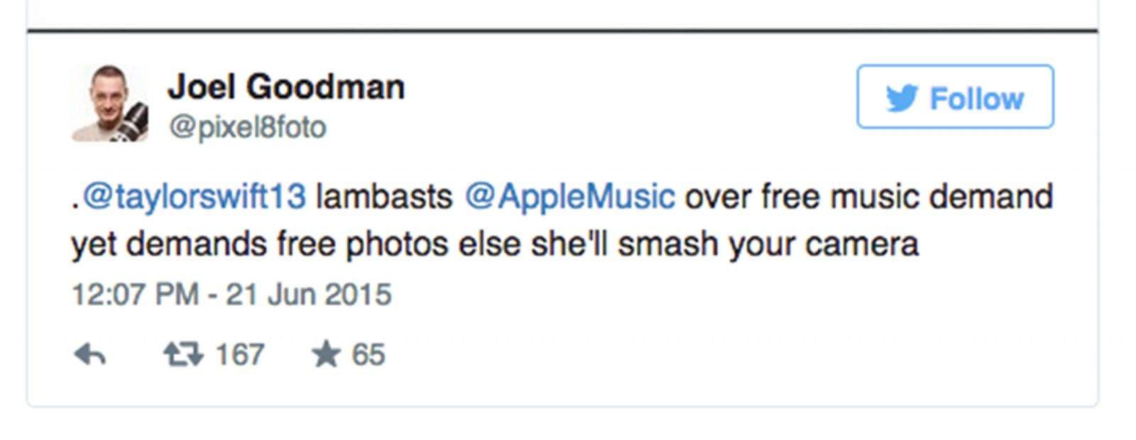1136x440 pixels.
Task: Click the black divider line above the tweet
Action: pos(562,31)
